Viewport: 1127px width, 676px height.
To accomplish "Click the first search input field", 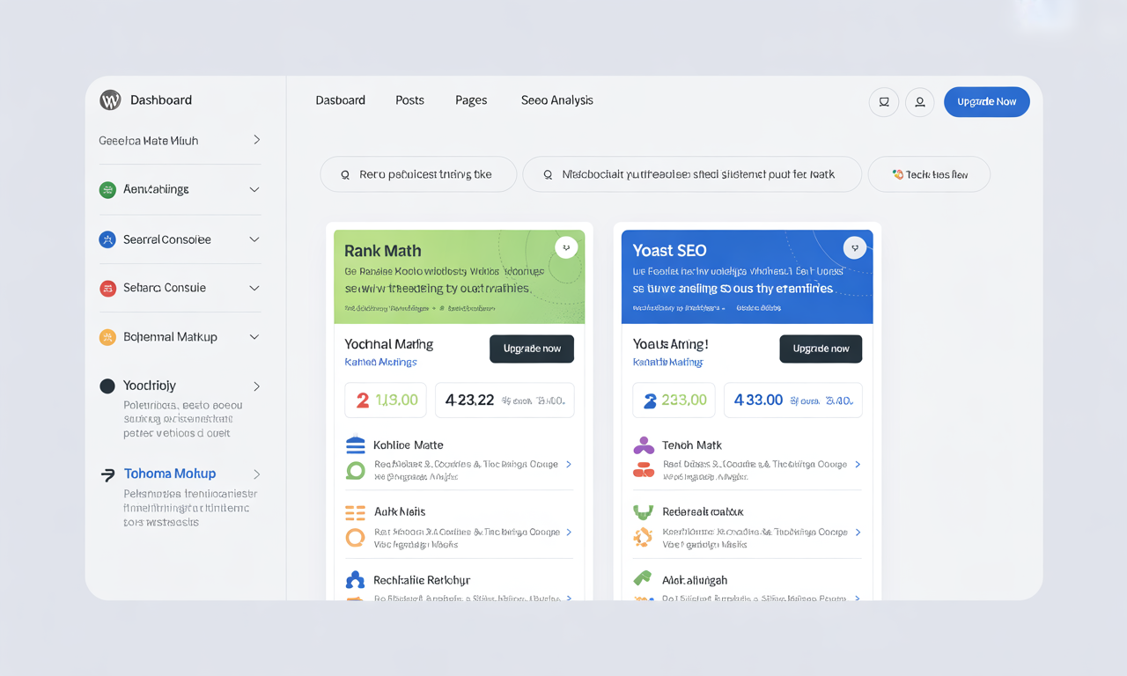I will tap(418, 174).
